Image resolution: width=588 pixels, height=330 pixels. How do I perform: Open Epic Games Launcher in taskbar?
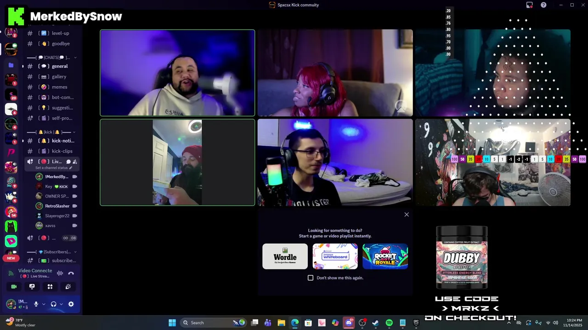(x=416, y=323)
